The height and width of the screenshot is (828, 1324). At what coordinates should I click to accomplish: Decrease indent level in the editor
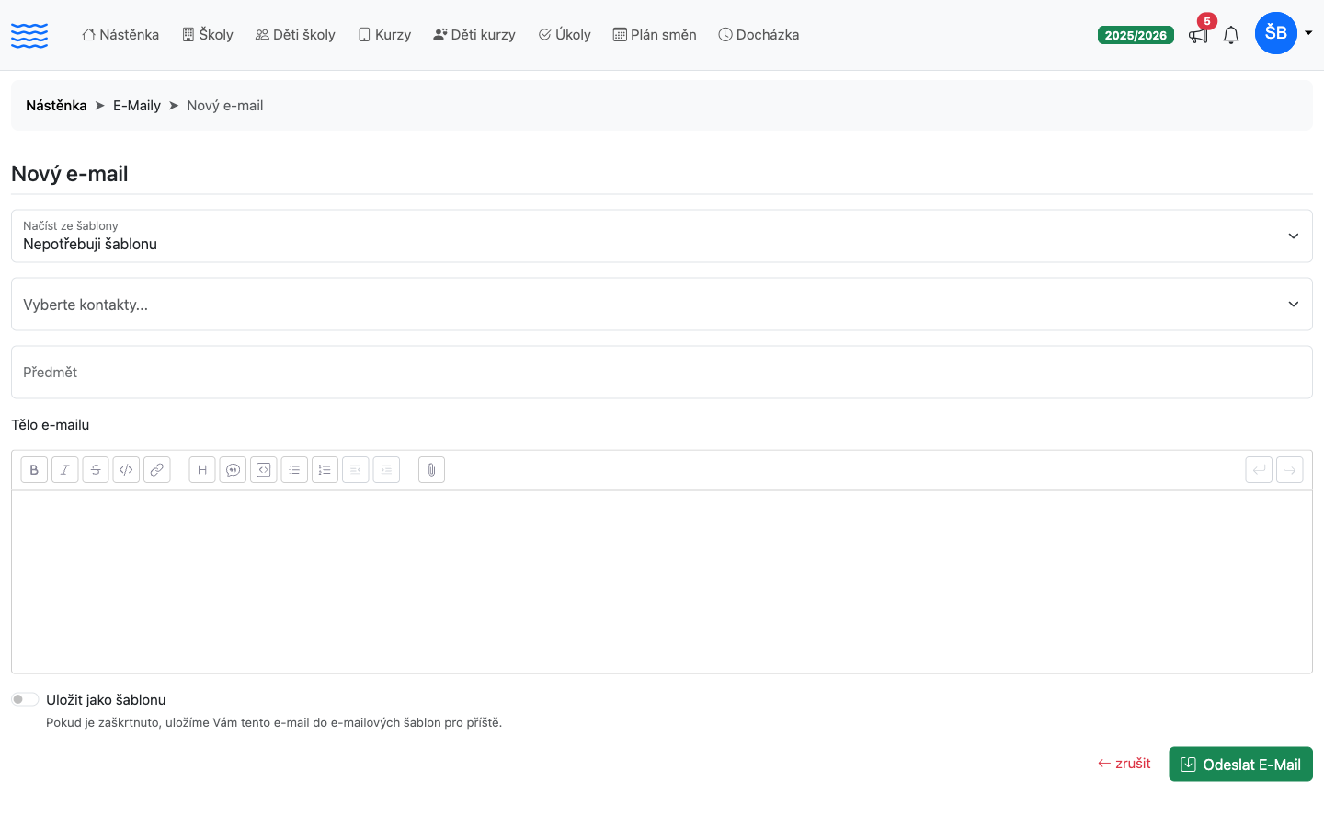[356, 470]
